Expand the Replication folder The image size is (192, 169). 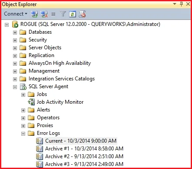pyautogui.click(x=15, y=56)
